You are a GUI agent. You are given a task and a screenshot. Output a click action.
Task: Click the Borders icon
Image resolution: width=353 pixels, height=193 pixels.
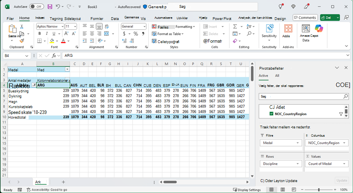(40, 41)
